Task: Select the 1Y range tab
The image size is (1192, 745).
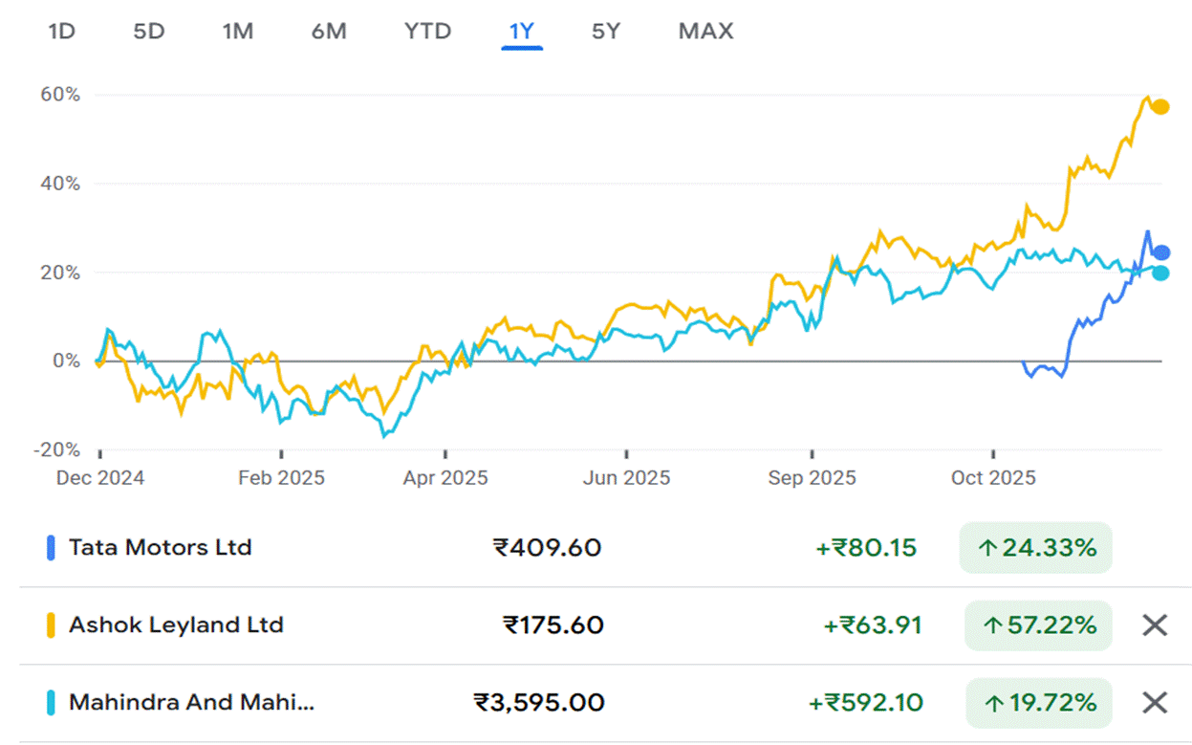Action: pyautogui.click(x=521, y=32)
